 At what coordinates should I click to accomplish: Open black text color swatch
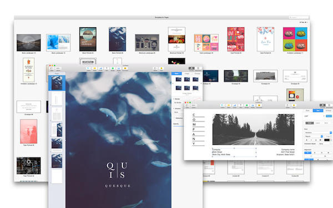[x=327, y=140]
